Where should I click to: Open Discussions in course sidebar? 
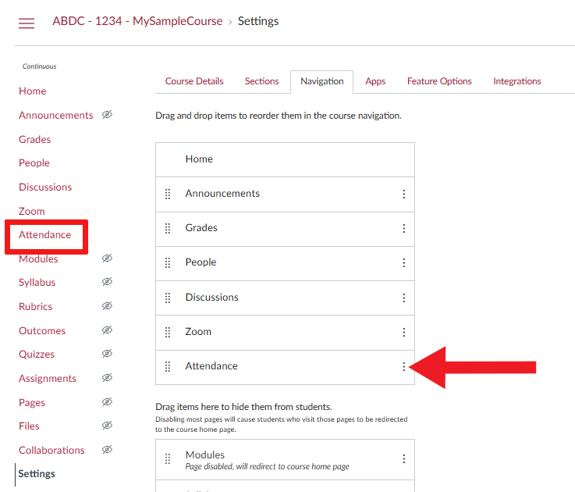click(x=45, y=187)
